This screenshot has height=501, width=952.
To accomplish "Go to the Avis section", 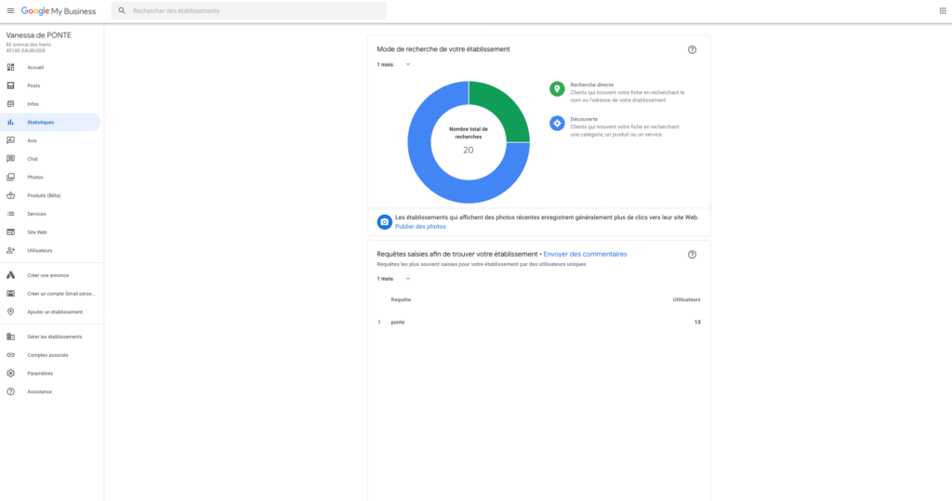I will point(32,140).
